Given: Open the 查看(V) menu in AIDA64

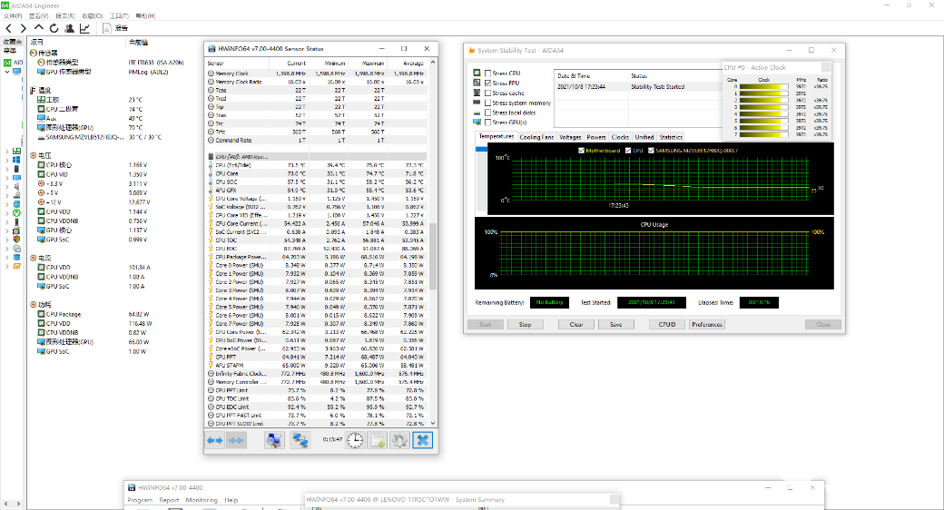Looking at the screenshot, I should (x=38, y=16).
